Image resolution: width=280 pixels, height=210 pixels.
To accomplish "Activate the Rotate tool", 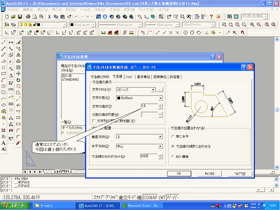I will (x=18, y=80).
